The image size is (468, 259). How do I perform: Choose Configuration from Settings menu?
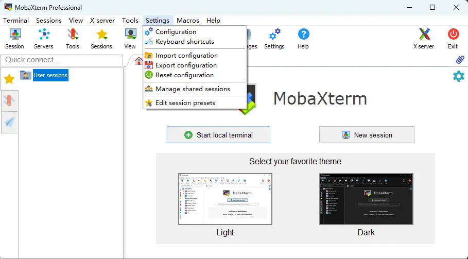(195, 31)
